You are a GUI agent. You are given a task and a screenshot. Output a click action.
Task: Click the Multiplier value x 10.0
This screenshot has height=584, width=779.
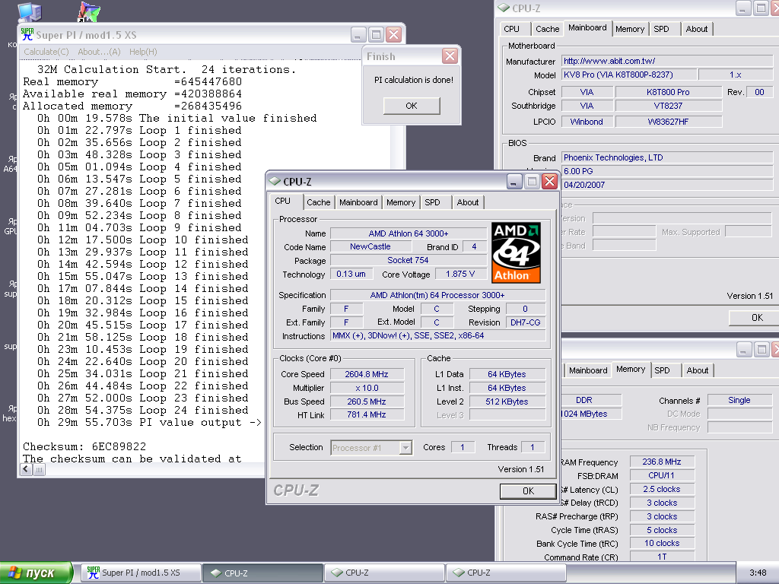[367, 388]
